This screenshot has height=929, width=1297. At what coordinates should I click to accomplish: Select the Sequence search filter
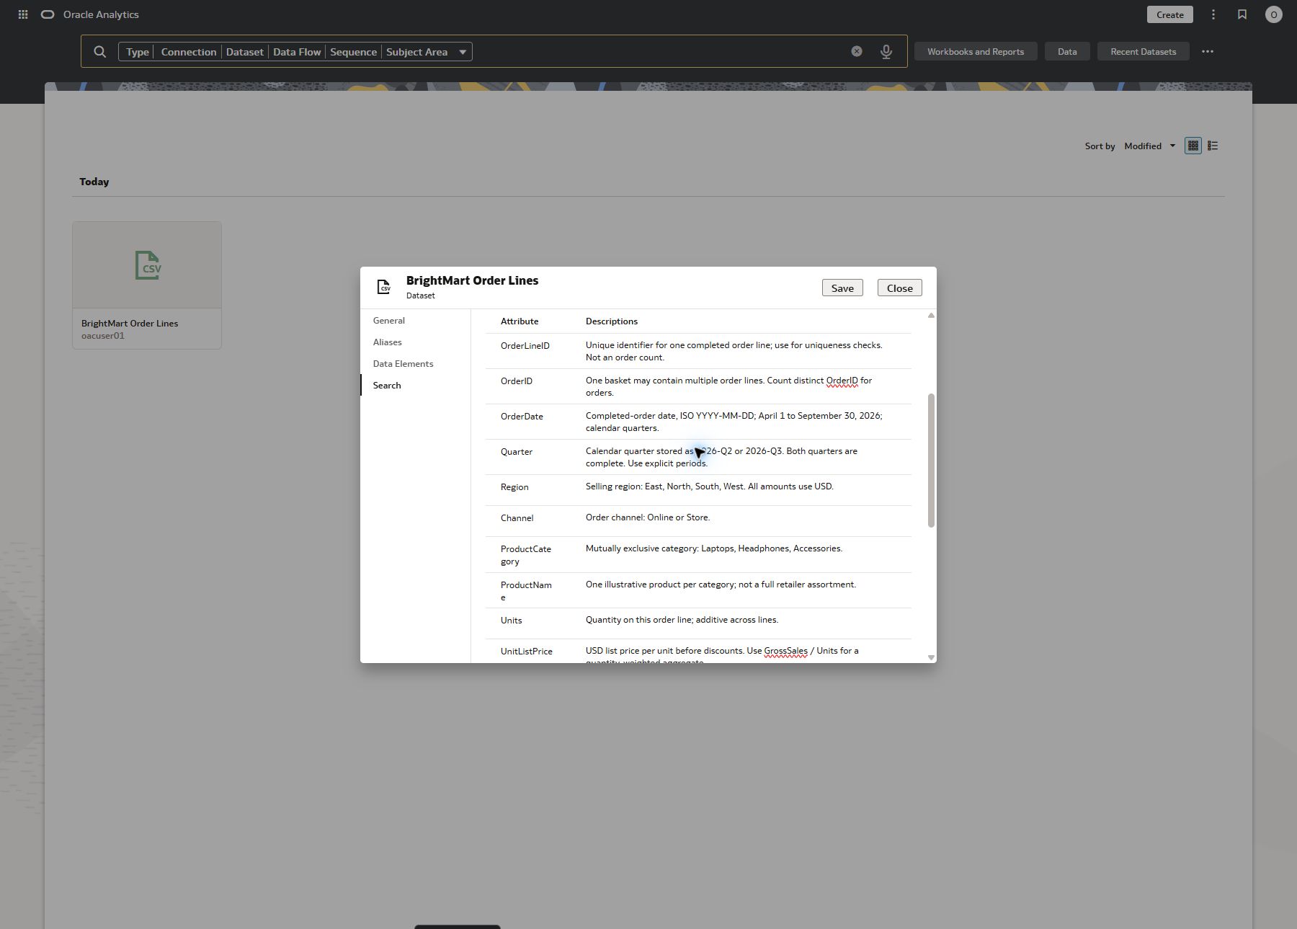(x=353, y=52)
